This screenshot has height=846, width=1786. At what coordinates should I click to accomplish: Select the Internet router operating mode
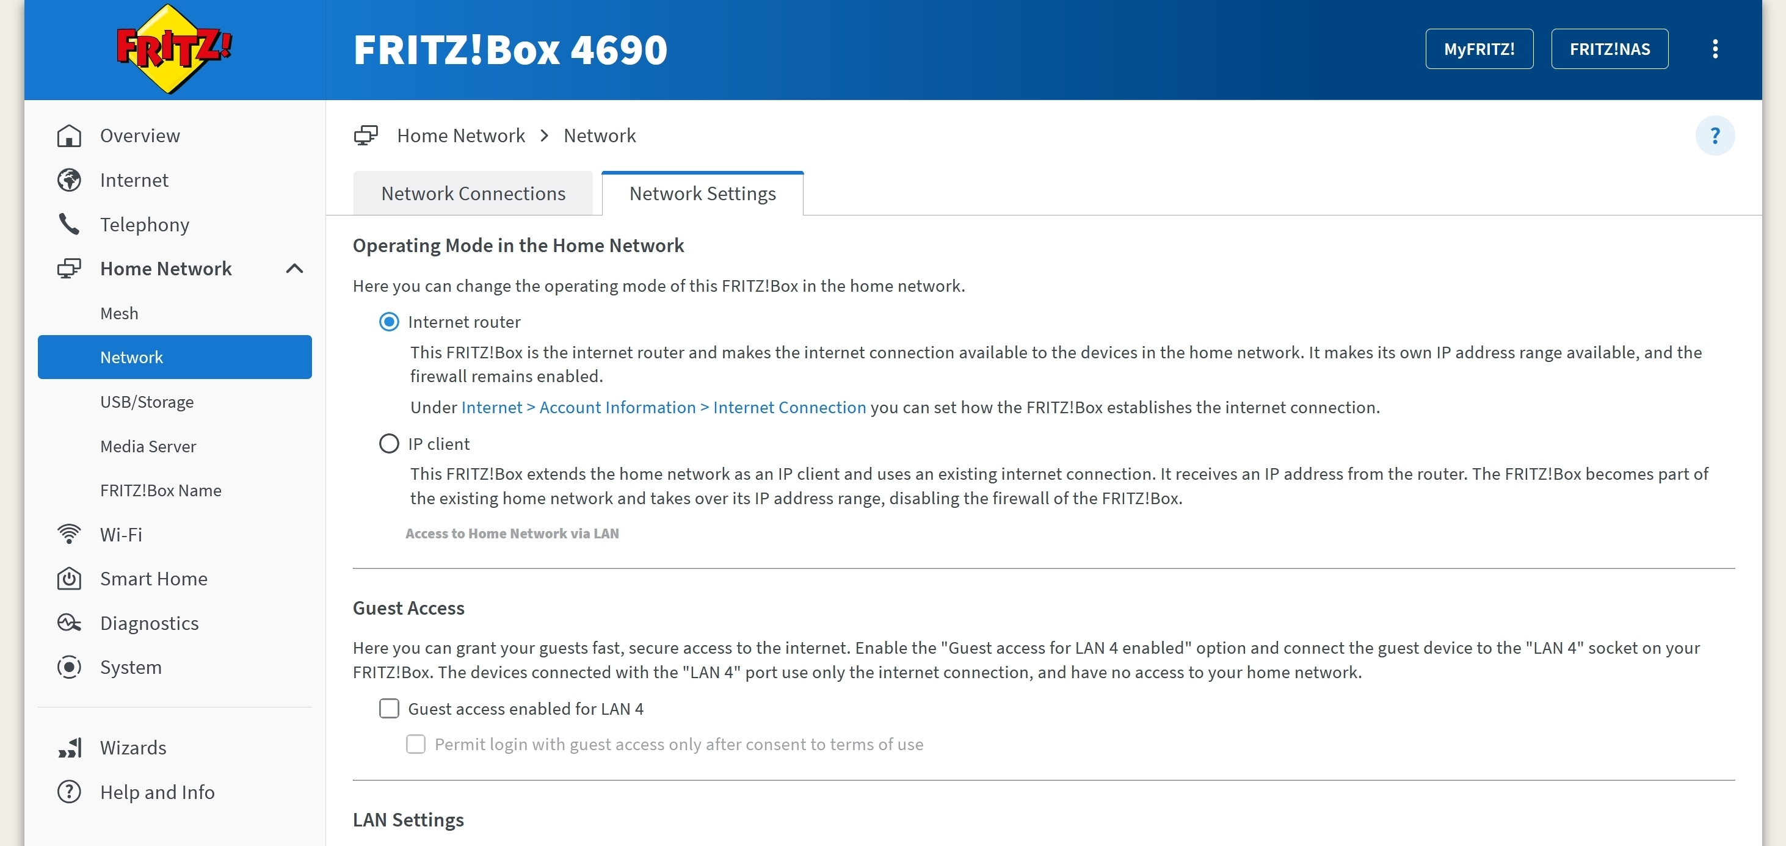click(x=389, y=322)
